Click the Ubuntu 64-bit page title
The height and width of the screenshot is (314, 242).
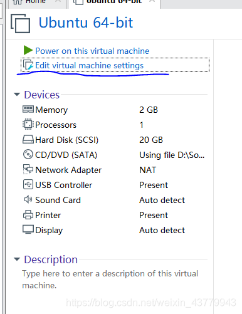tap(86, 23)
